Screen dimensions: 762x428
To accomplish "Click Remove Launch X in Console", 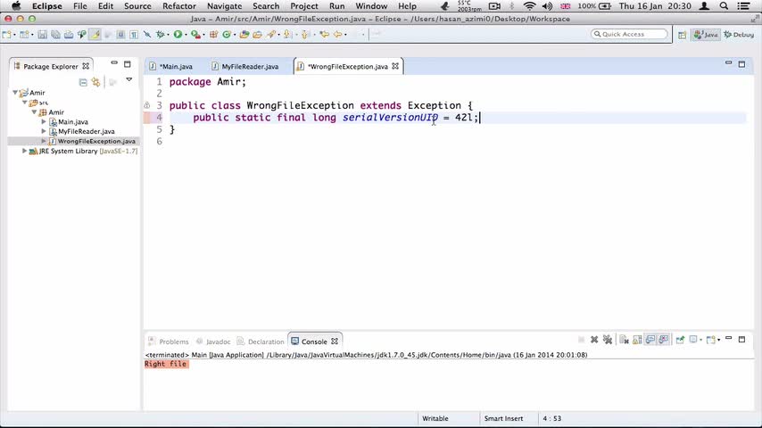I will point(594,340).
